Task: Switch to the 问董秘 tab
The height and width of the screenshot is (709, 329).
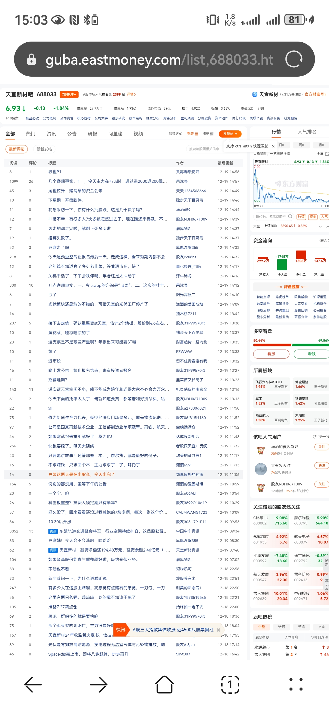Action: 115,134
